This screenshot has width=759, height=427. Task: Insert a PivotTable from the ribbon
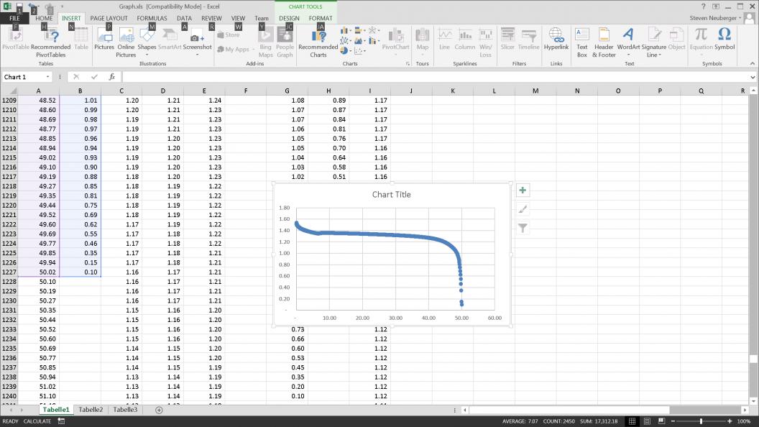coord(16,40)
